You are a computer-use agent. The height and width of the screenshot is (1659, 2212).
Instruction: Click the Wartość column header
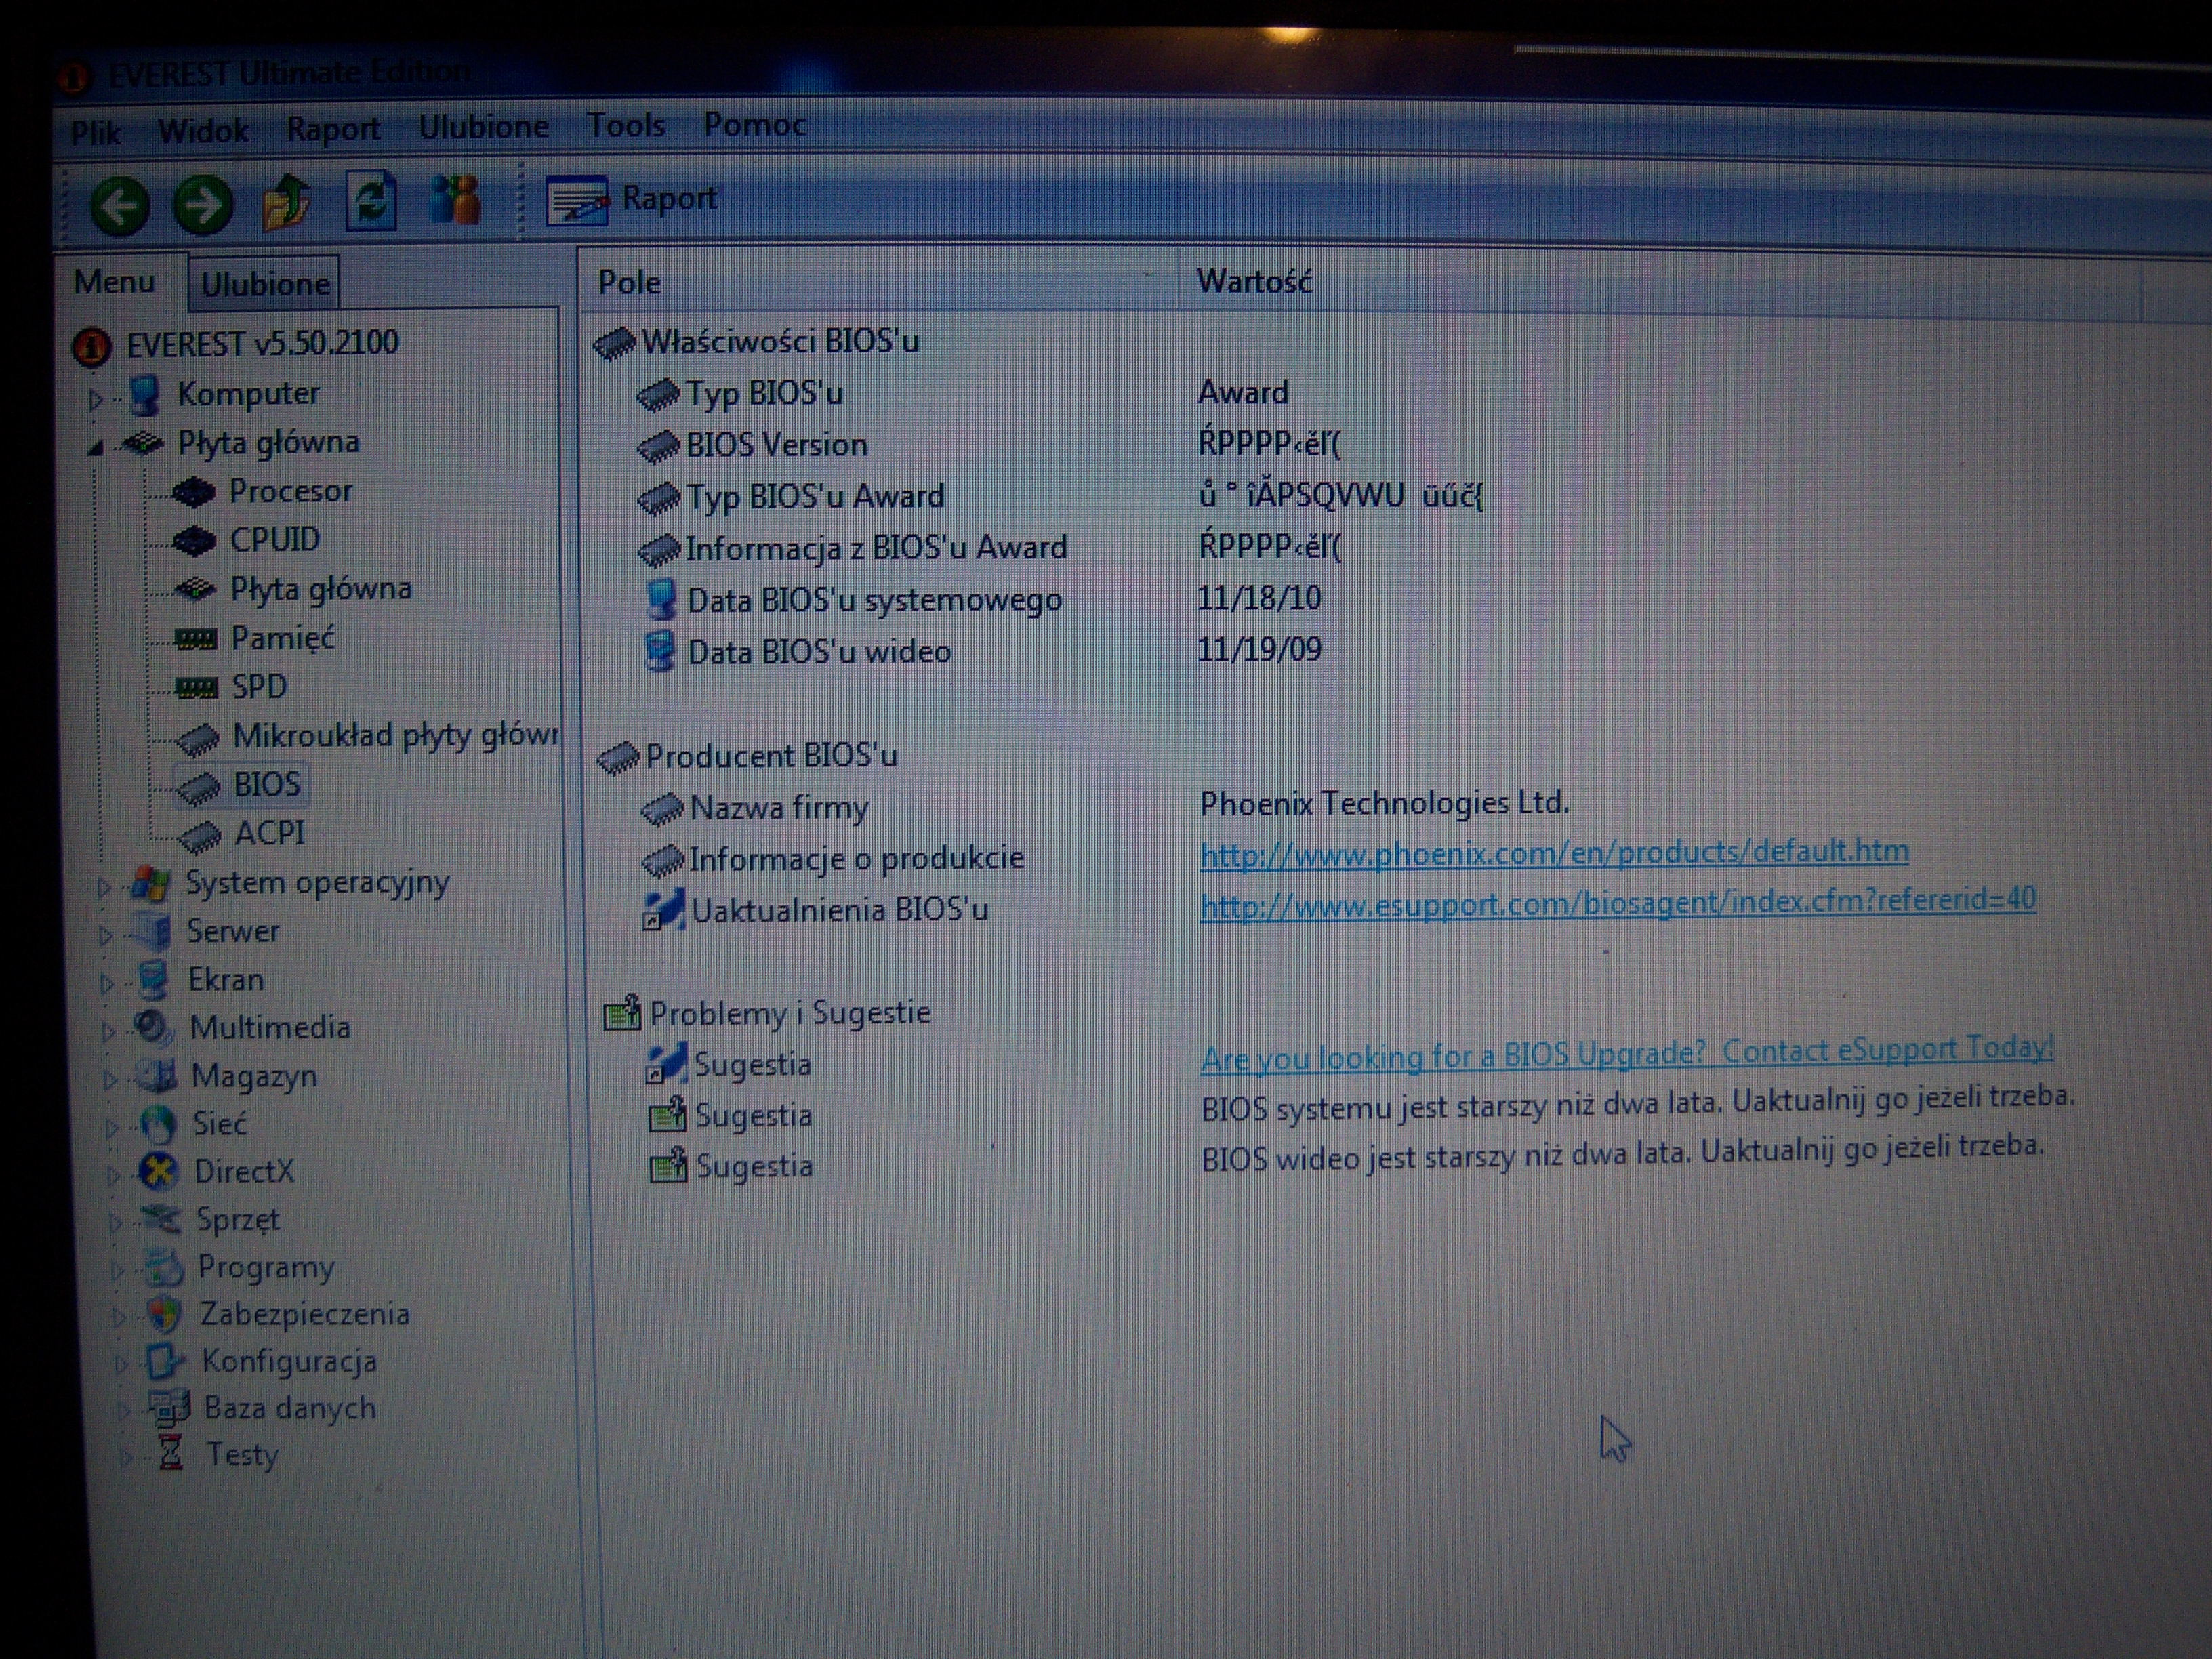coord(1254,282)
